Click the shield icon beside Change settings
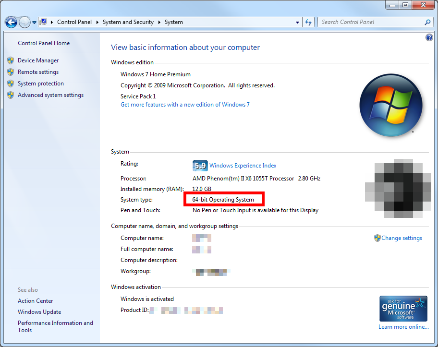 tap(377, 238)
